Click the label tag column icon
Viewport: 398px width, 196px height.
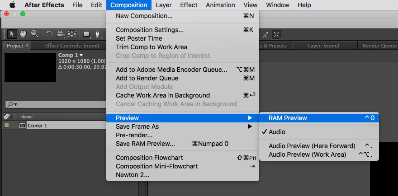click(6, 117)
